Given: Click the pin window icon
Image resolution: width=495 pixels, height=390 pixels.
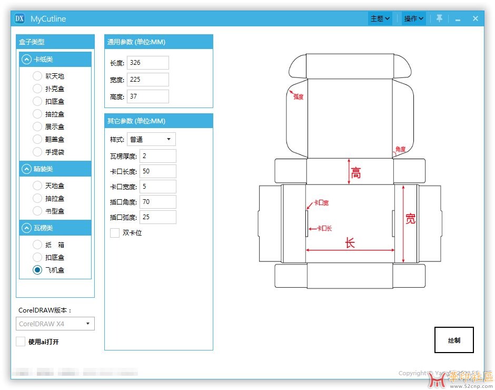Looking at the screenshot, I should click(439, 18).
